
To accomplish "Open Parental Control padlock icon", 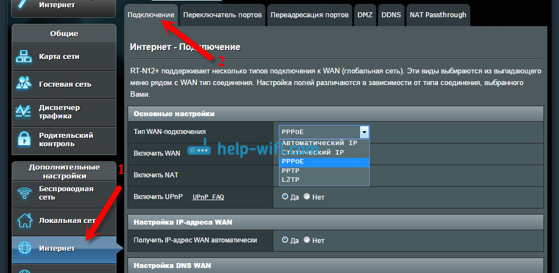I will [24, 140].
